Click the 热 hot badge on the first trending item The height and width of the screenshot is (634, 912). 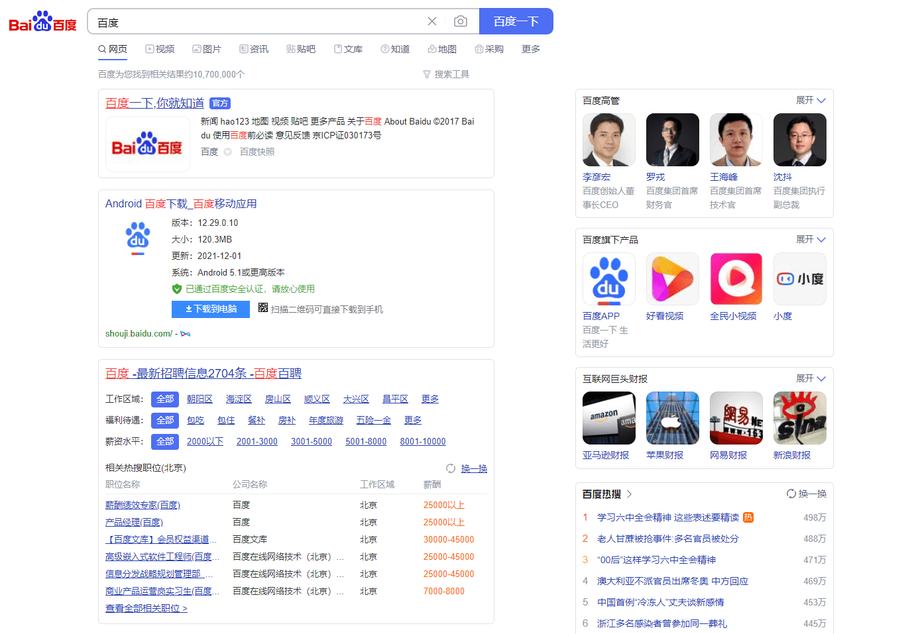(748, 517)
